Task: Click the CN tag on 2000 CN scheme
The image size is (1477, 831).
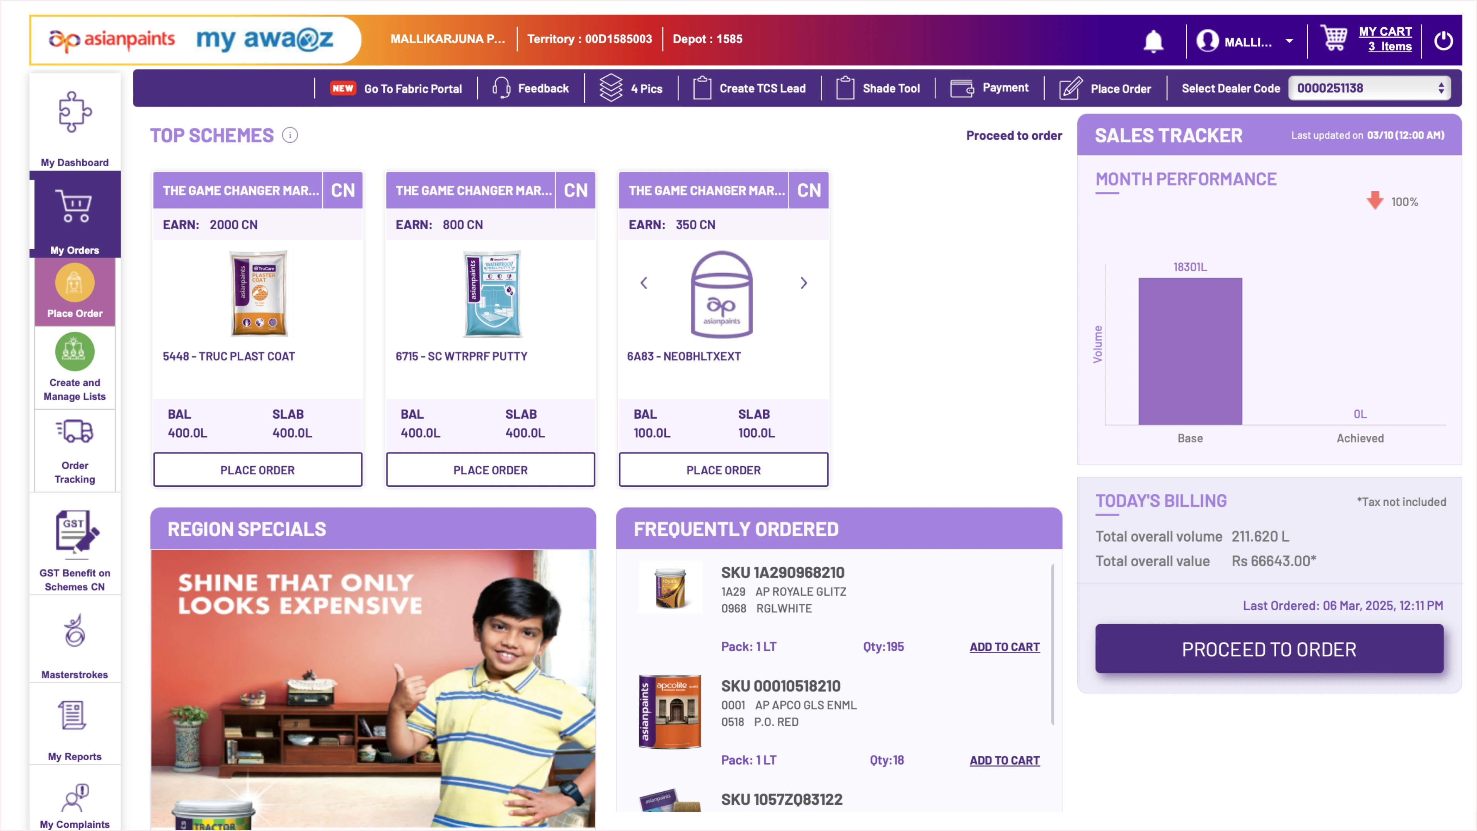Action: [342, 190]
